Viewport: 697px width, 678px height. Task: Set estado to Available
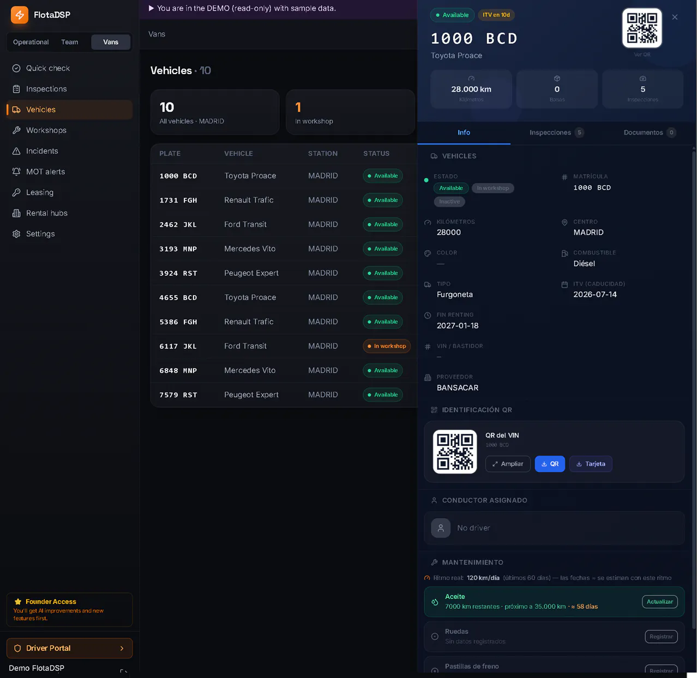tap(451, 188)
